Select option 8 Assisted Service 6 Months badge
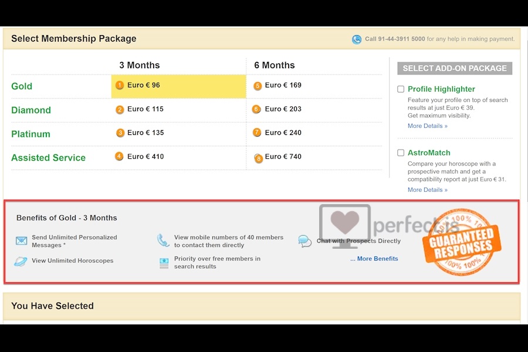This screenshot has height=352, width=528. pos(258,158)
